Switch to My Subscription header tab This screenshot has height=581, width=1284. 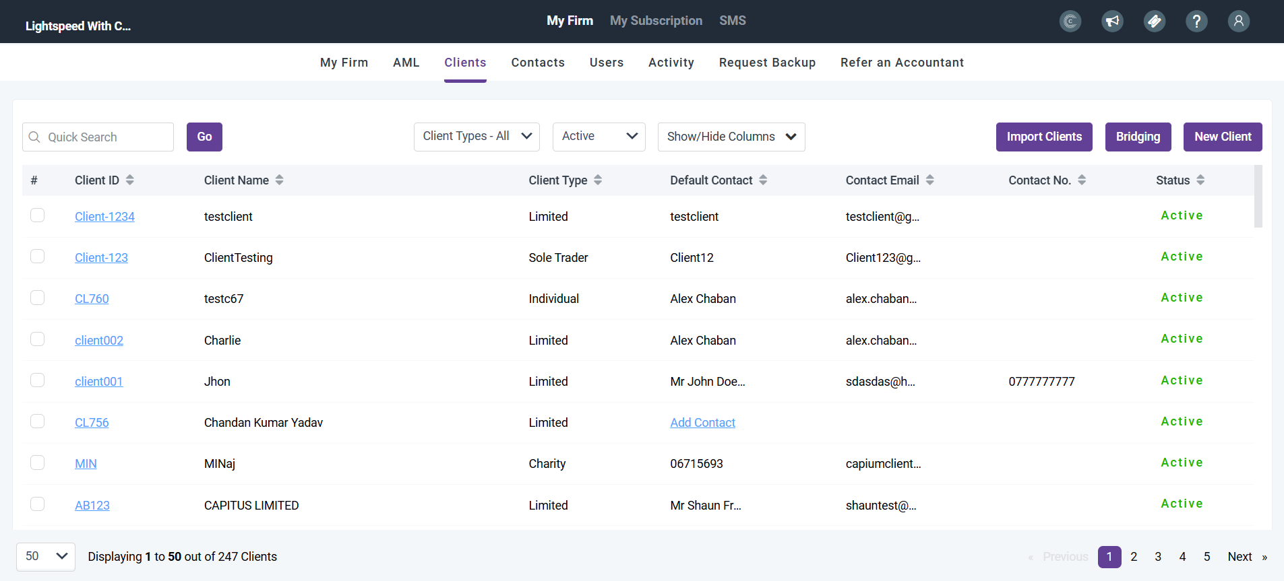656,21
